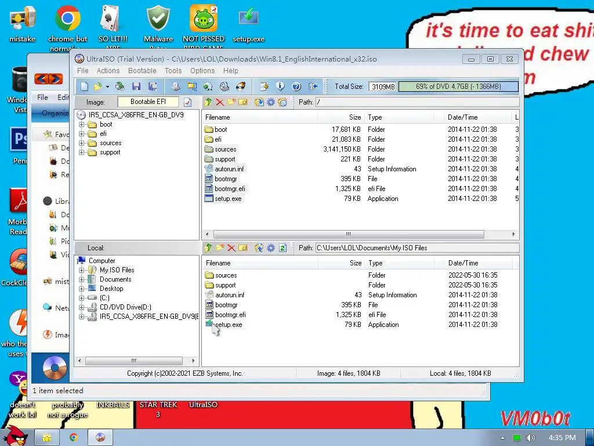
Task: Click the local pane Add to image icon
Action: click(259, 247)
